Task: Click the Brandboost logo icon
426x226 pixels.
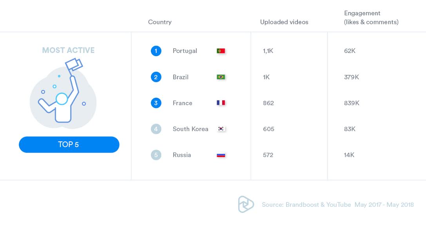Action: pyautogui.click(x=246, y=204)
